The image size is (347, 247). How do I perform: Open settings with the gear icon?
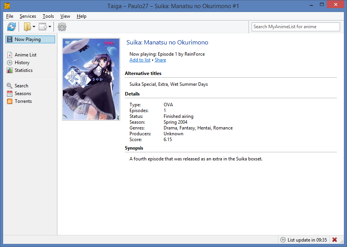point(62,27)
